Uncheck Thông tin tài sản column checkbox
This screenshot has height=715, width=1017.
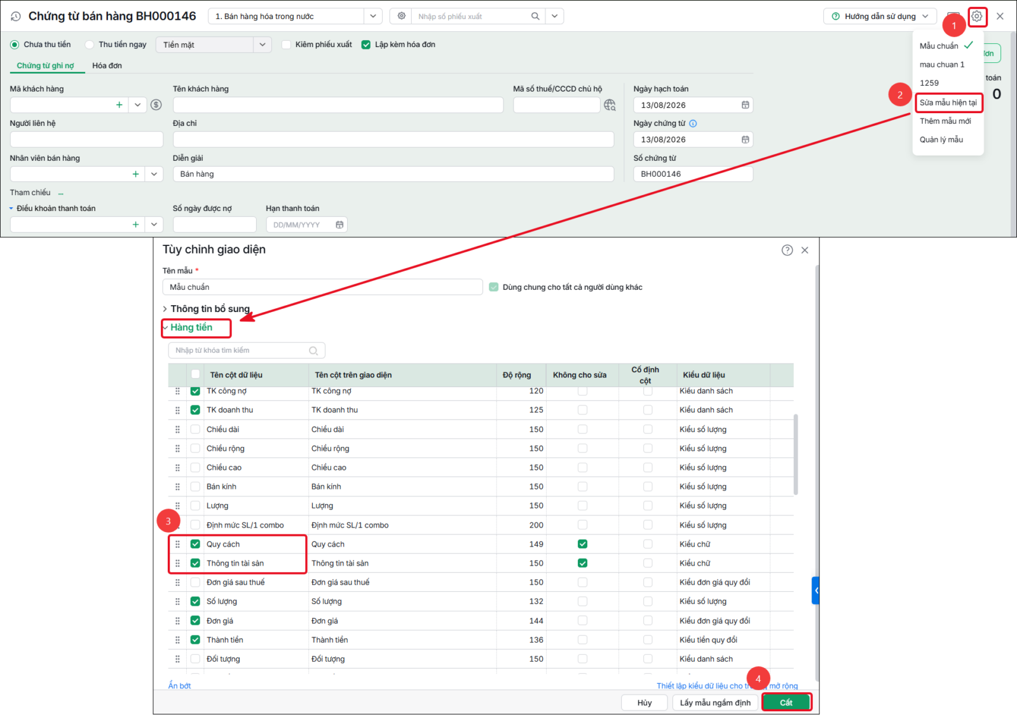pos(195,563)
